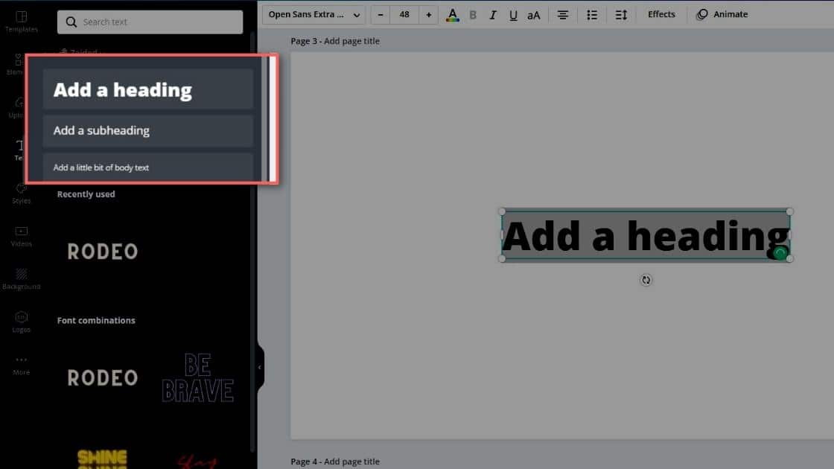834x469 pixels.
Task: Click the rotate handle below the heading
Action: pyautogui.click(x=646, y=280)
